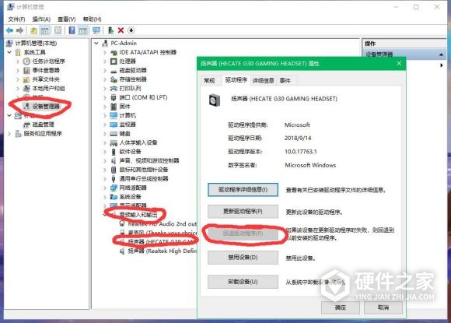
Task: Click the Back arrow in the toolbar
Action: pyautogui.click(x=10, y=30)
